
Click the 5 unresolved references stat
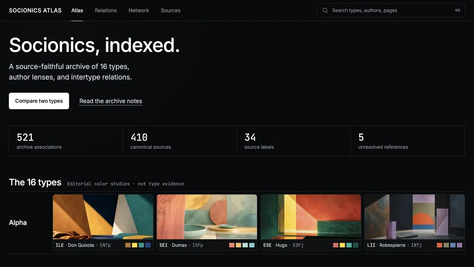tap(408, 141)
